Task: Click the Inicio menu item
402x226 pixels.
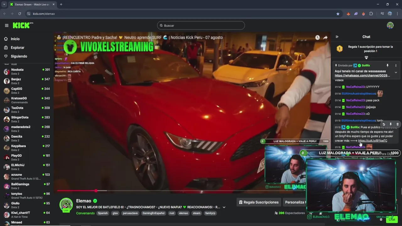Action: (x=15, y=39)
